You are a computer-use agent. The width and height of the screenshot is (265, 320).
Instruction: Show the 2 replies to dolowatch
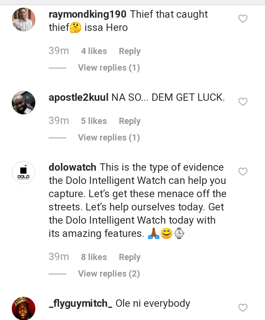(x=109, y=274)
